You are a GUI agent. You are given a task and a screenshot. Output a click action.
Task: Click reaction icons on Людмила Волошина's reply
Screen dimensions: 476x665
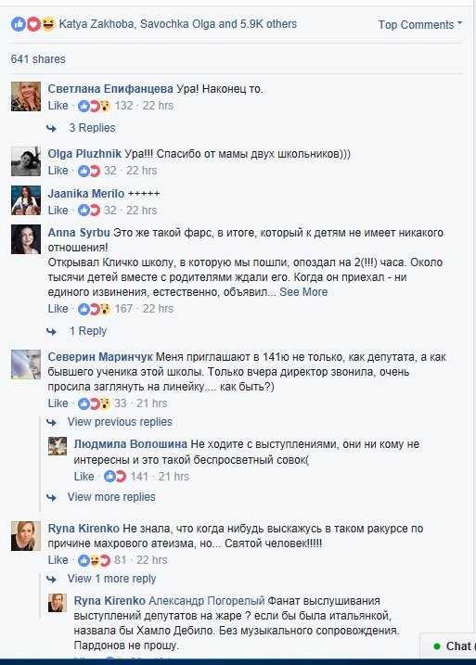click(x=115, y=477)
